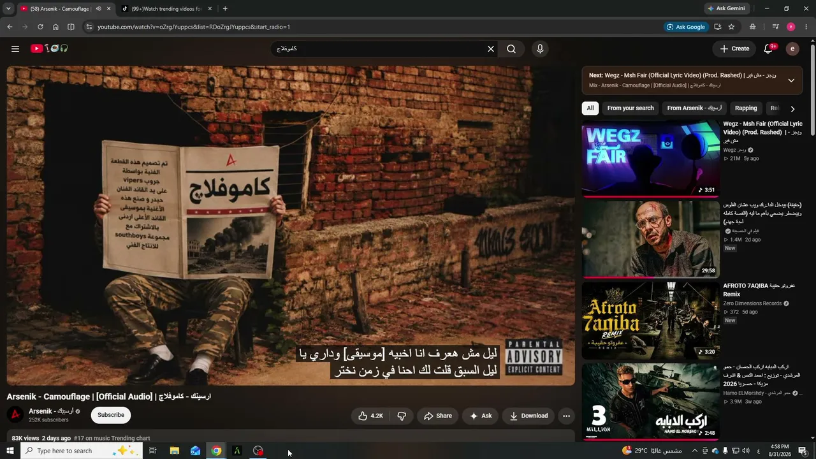Viewport: 816px width, 459px height.
Task: Open File Explorer from the taskbar
Action: coord(175,451)
